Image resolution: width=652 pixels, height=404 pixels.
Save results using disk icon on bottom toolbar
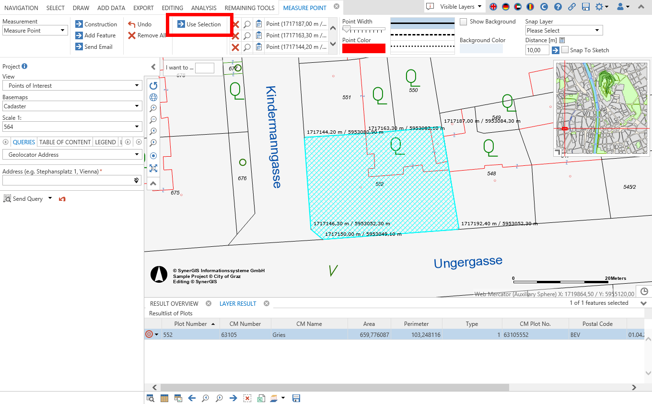[296, 398]
